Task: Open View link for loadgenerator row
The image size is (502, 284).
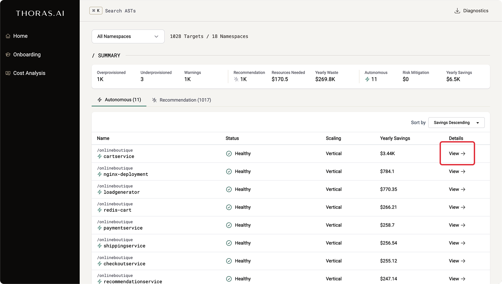Action: pos(457,190)
